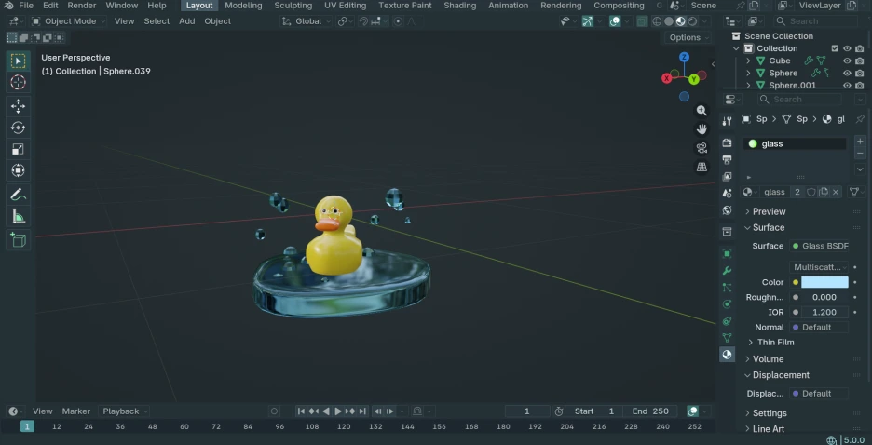The height and width of the screenshot is (445, 872).
Task: Open the Render menu
Action: tap(80, 6)
